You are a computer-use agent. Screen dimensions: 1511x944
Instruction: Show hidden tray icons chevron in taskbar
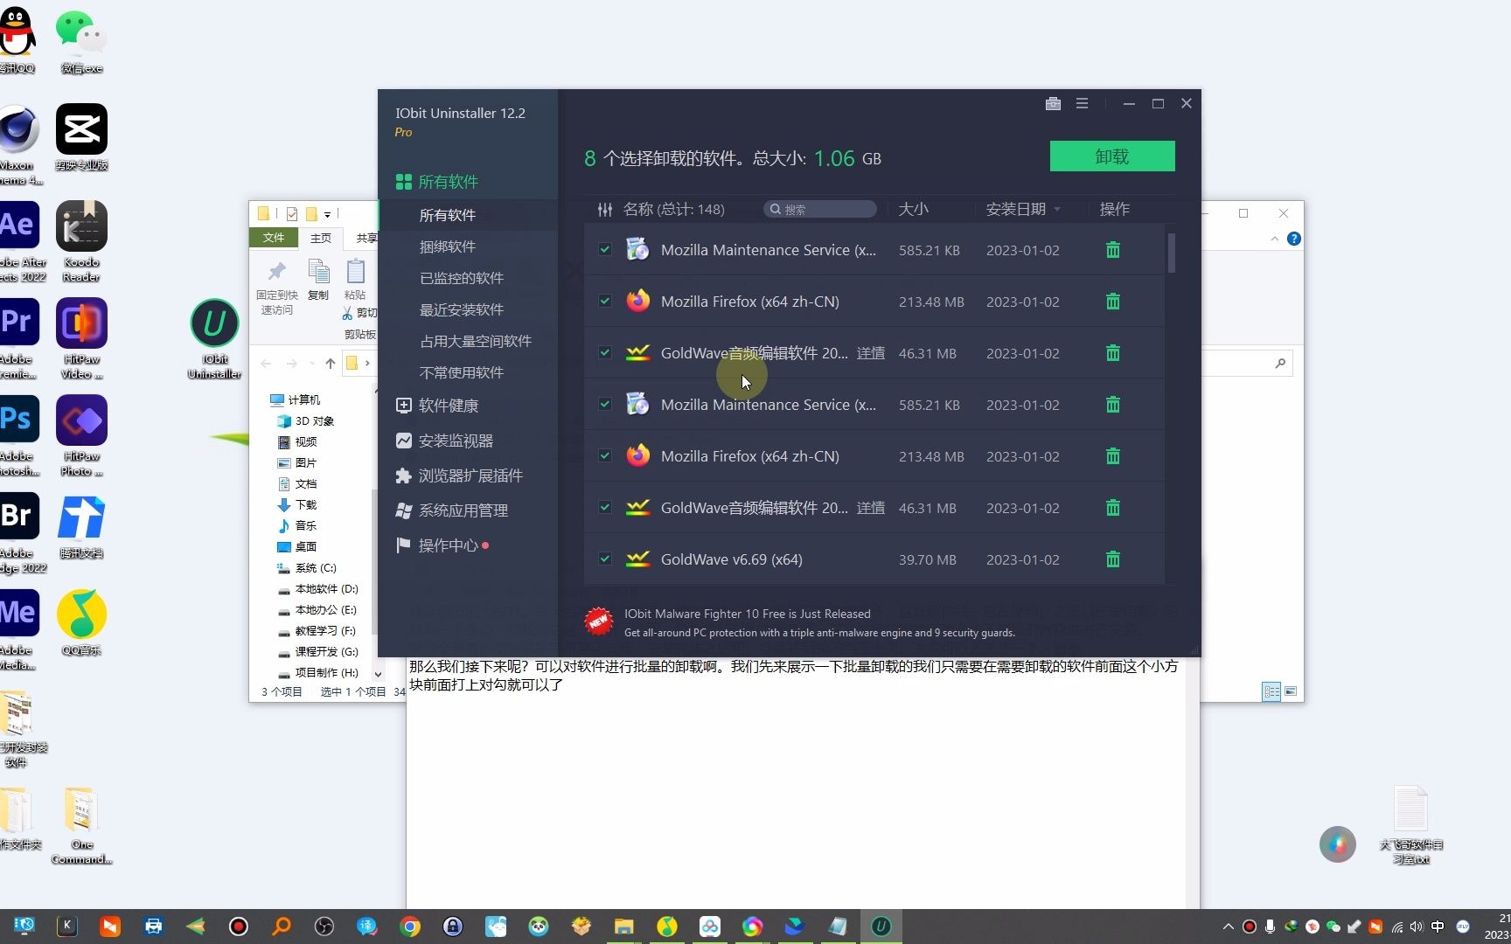pos(1228,927)
